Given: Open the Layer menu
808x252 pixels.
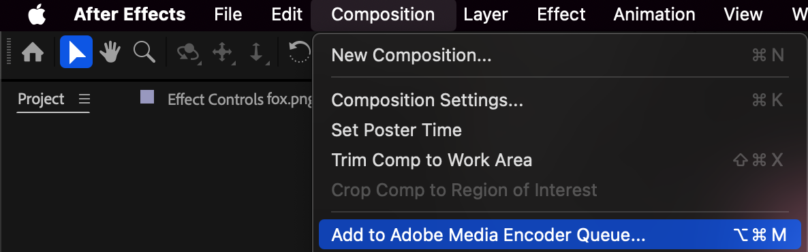Looking at the screenshot, I should [486, 14].
